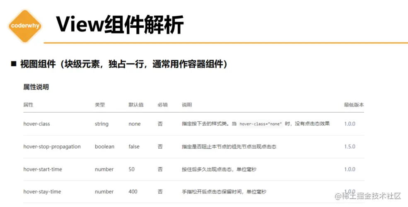Click "否" in the hover-class row
This screenshot has height=207, width=408.
click(x=160, y=124)
